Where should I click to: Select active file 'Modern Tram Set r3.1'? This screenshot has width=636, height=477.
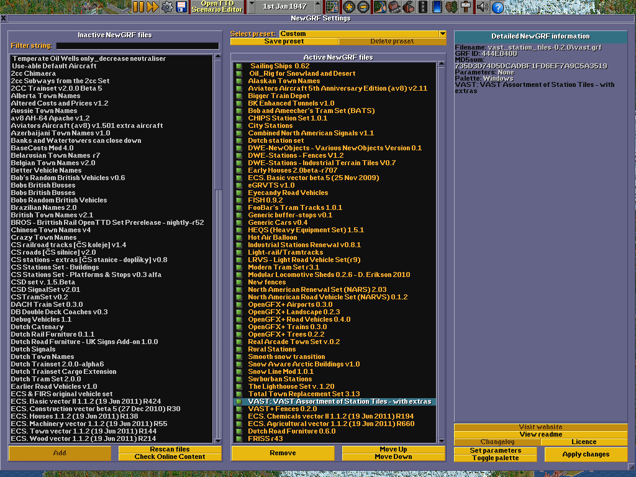click(335, 267)
